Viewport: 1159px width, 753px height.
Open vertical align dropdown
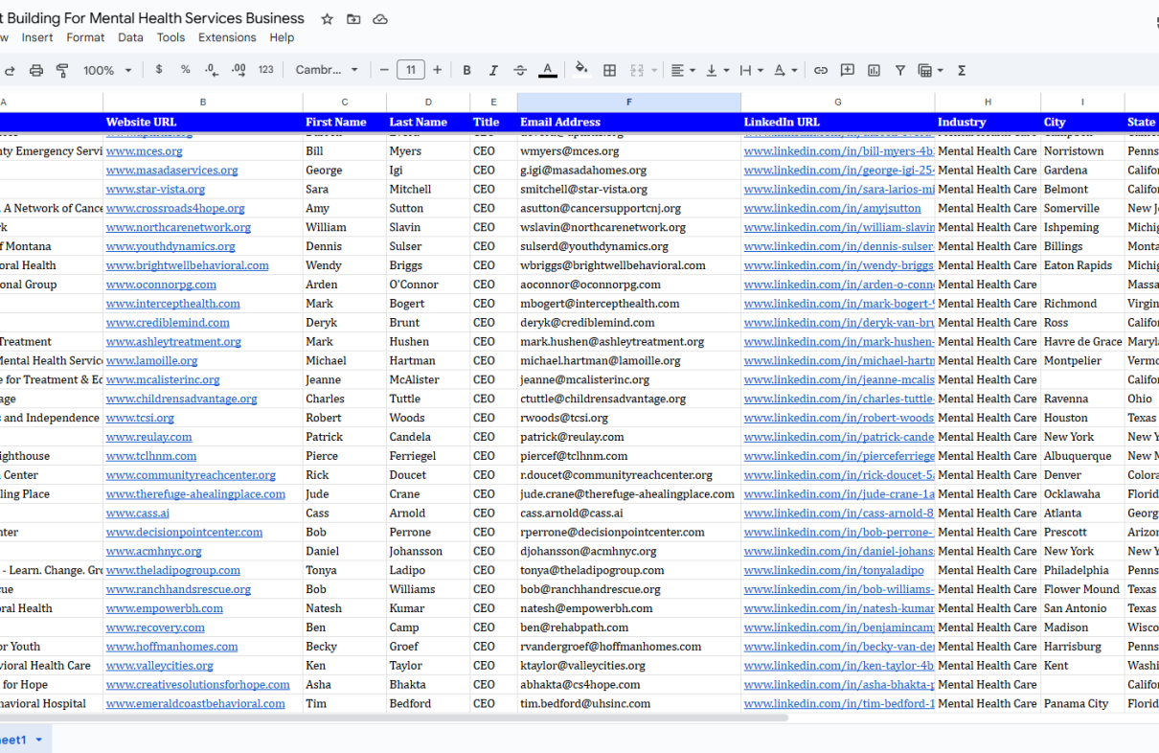click(x=716, y=70)
